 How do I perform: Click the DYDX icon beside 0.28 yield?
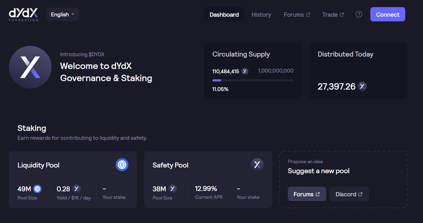(76, 189)
